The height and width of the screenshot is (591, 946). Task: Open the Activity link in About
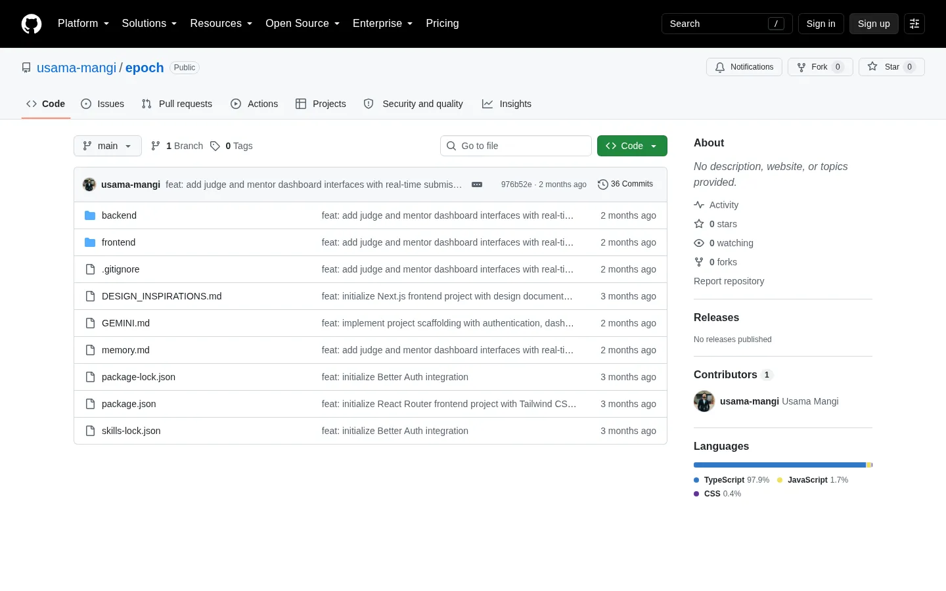(x=716, y=205)
